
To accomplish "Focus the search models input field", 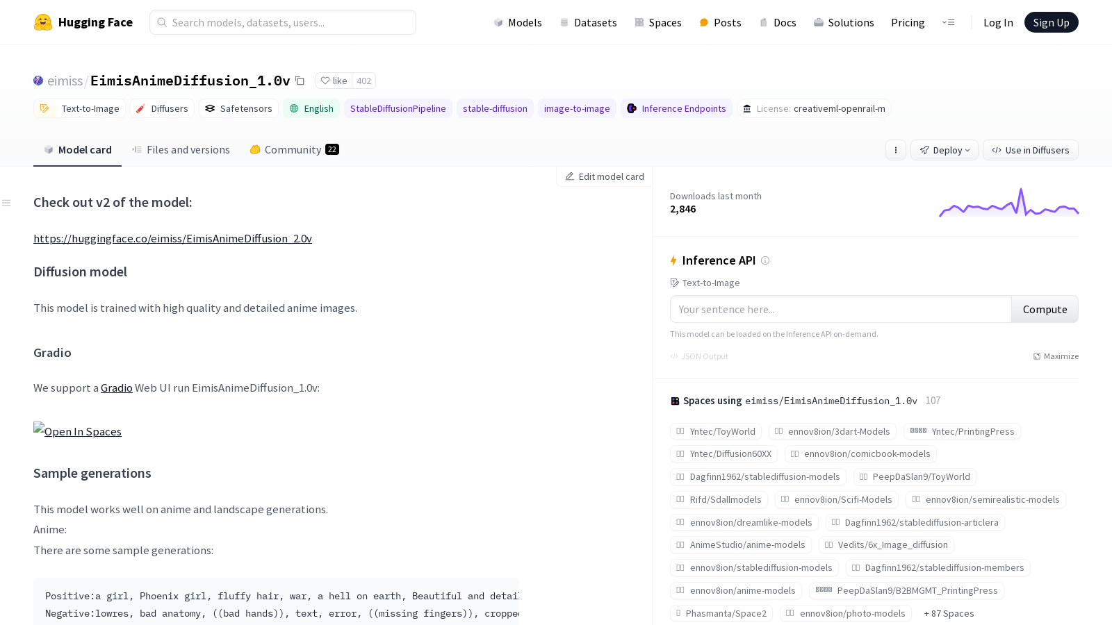I will click(x=283, y=22).
